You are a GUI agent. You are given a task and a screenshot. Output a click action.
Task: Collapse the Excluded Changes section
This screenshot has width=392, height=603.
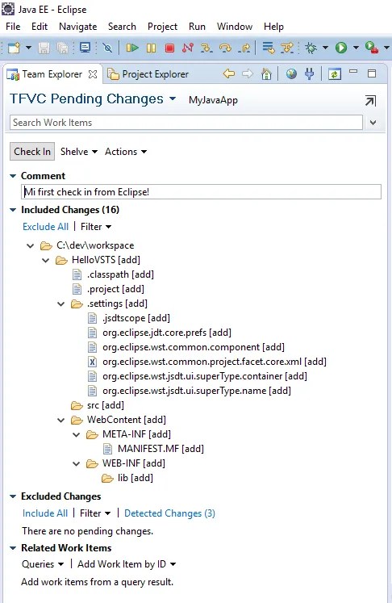13,496
